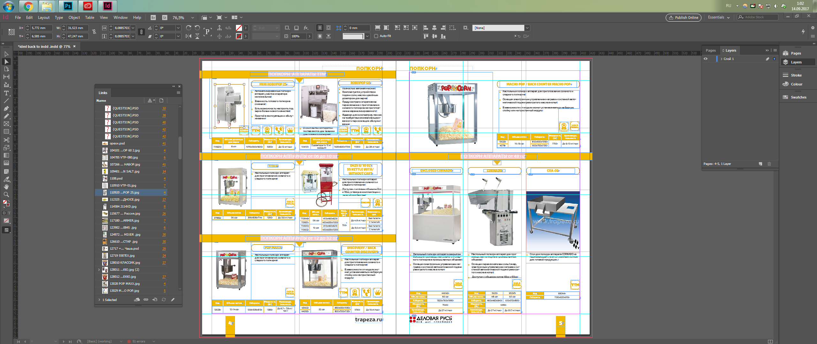The height and width of the screenshot is (344, 817).
Task: Open the zoom level dropdown 76,5%
Action: (x=193, y=18)
